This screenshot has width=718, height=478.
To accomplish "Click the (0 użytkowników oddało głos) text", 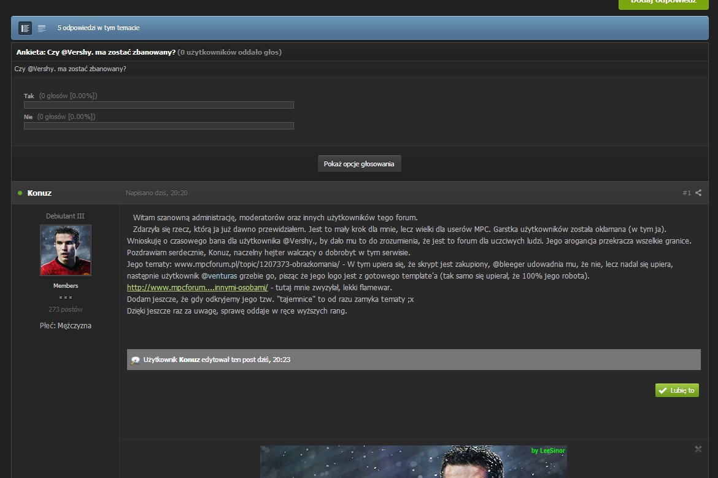I will (x=230, y=52).
